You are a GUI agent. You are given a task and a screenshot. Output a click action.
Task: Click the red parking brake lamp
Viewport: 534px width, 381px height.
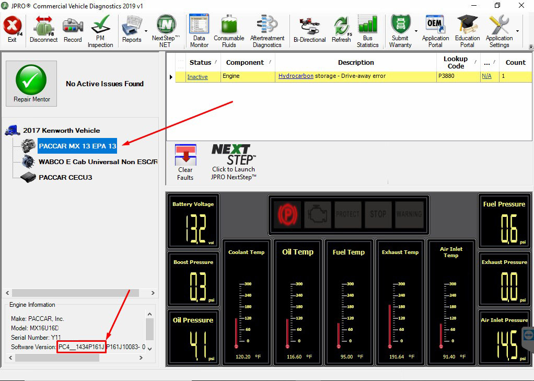click(x=287, y=214)
